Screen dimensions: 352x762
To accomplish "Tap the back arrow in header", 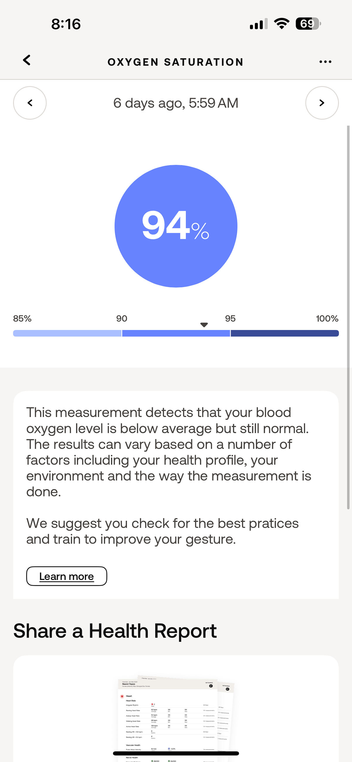I will (27, 60).
